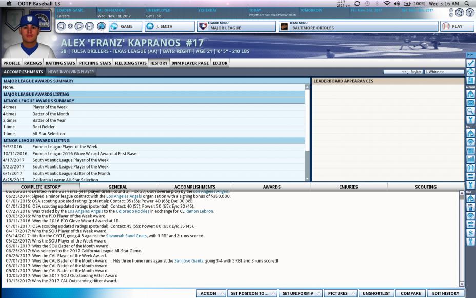Switch to the Profile tab
This screenshot has width=476, height=298.
click(12, 63)
